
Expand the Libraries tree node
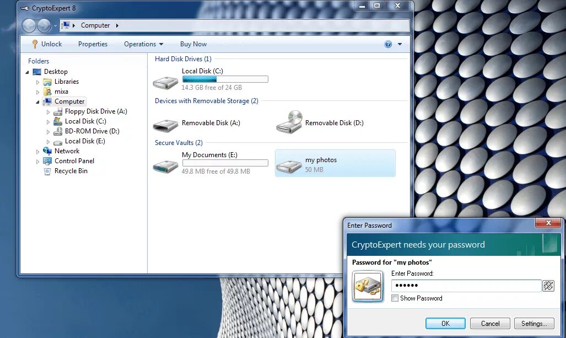(x=37, y=82)
